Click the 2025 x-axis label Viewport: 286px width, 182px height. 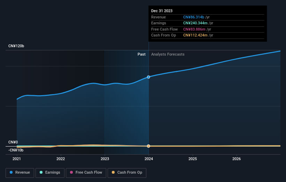click(193, 159)
